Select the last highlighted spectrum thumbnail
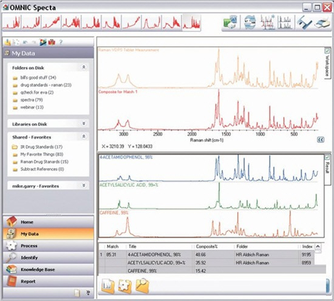Screen dimensions: 334x301 click(x=190, y=23)
